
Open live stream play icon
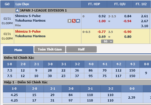tap(69, 21)
